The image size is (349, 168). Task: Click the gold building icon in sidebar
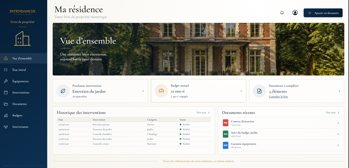coord(22,38)
